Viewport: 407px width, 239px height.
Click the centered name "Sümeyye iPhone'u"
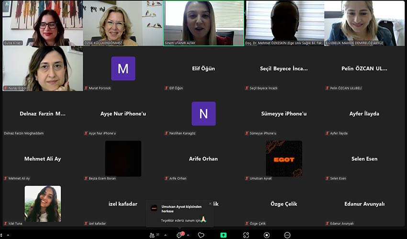point(284,114)
